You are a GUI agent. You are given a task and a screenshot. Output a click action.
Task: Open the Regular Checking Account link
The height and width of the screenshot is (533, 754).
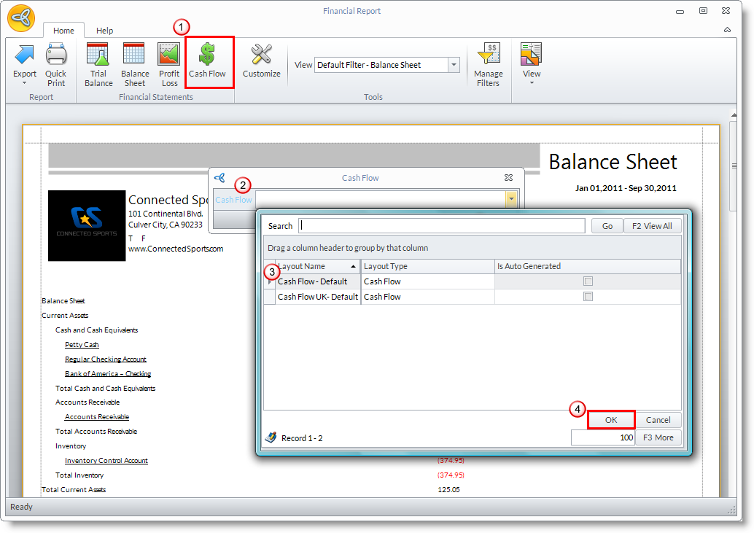[105, 359]
